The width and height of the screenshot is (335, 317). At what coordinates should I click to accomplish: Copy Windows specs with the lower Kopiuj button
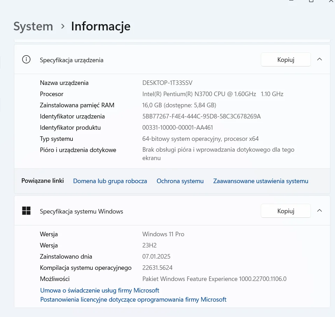click(x=286, y=211)
